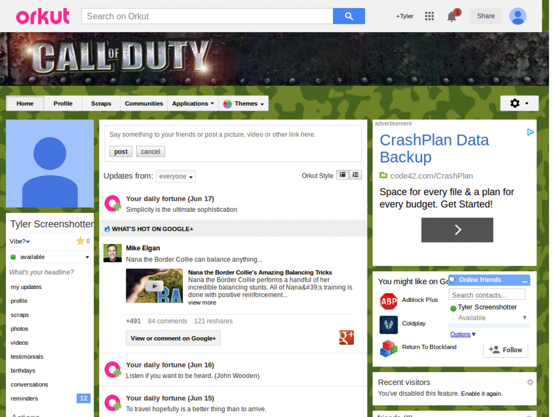
Task: Open the notifications bell
Action: 452,16
